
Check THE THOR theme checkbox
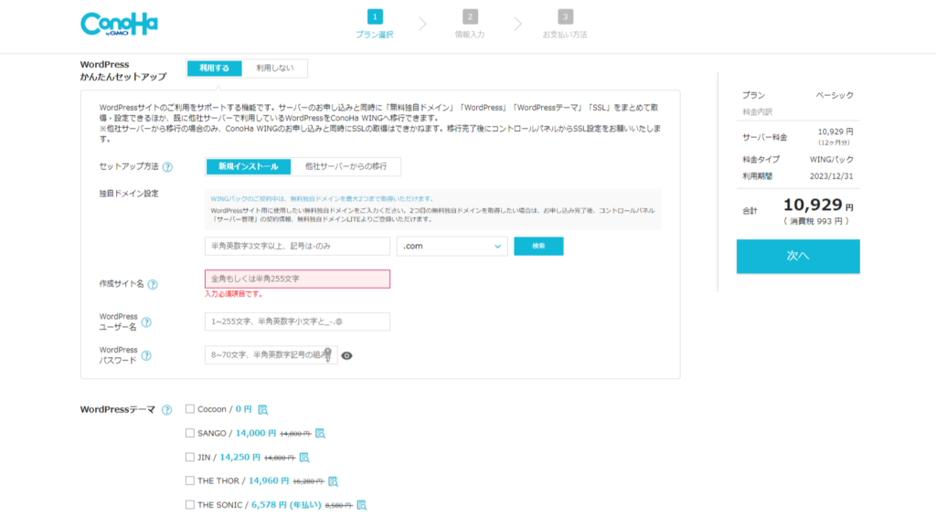(190, 480)
